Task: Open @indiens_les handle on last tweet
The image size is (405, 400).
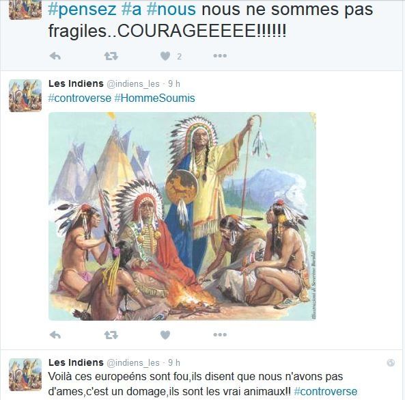Action: 133,363
